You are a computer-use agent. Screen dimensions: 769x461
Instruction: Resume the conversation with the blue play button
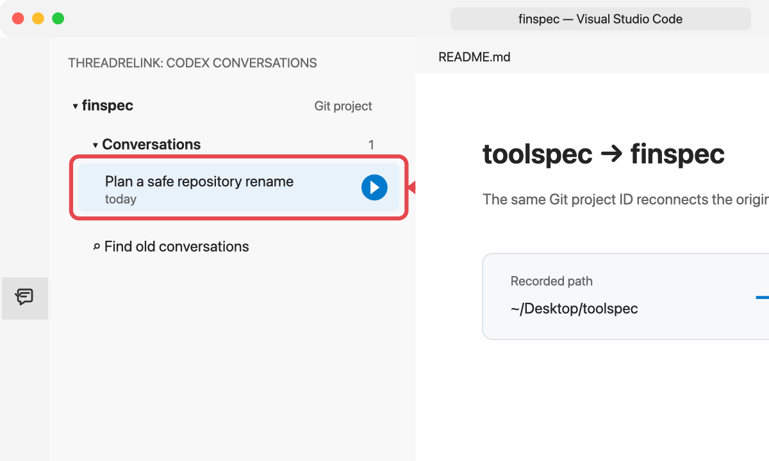[x=374, y=188]
